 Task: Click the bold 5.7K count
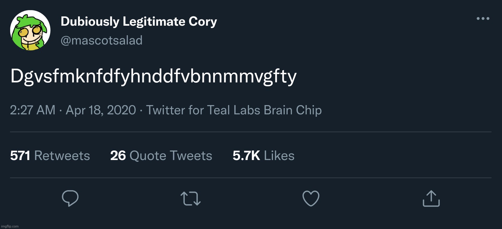246,156
